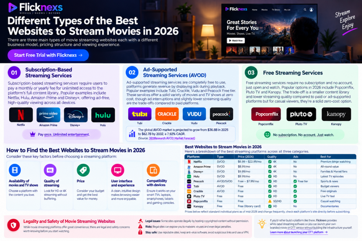Click the Disney+ logo tile
This screenshot has height=241, width=362.
point(76,115)
